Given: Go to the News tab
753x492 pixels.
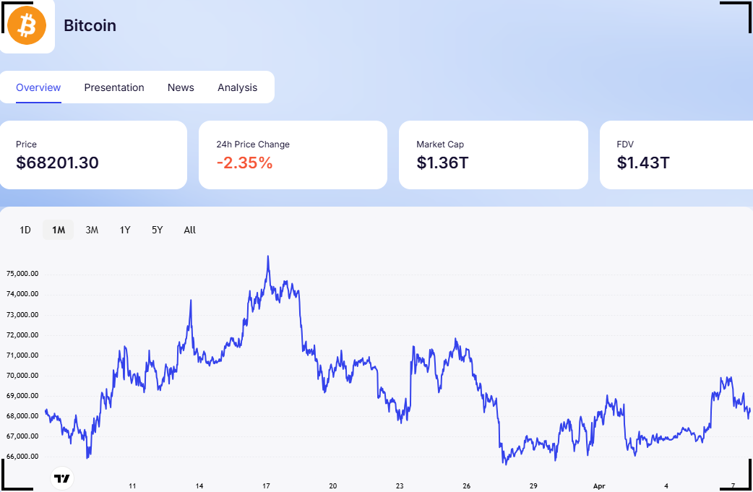Looking at the screenshot, I should pos(181,87).
